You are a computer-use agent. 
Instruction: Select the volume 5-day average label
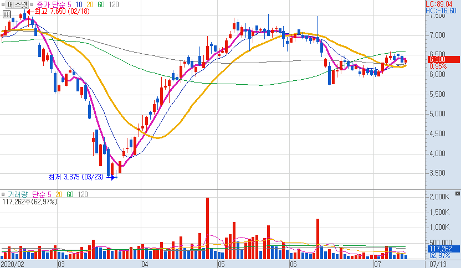pos(49,194)
